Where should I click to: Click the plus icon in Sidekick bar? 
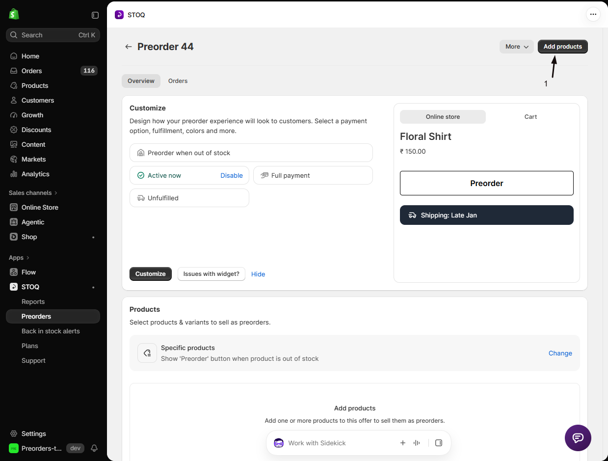(403, 443)
